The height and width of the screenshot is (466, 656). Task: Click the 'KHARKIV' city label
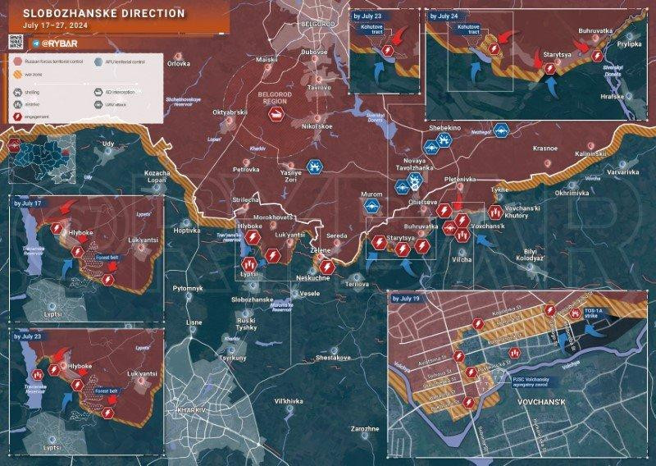191,409
